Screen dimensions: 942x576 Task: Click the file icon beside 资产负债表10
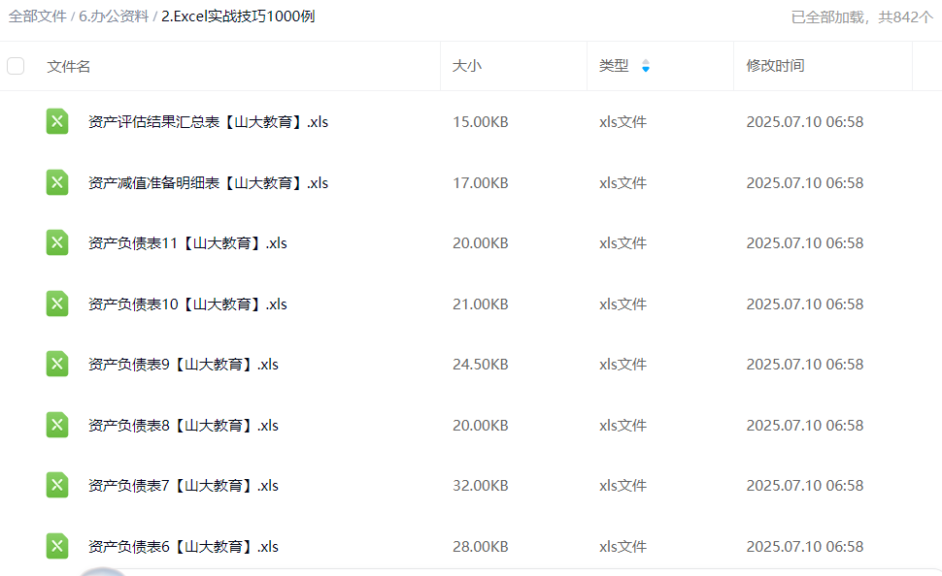click(57, 304)
